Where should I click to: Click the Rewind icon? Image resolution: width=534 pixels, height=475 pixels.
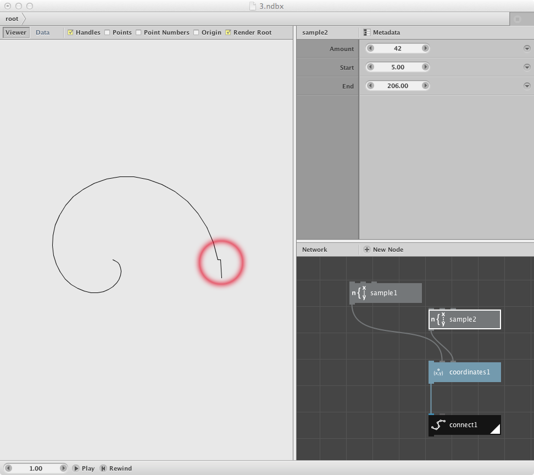point(103,468)
